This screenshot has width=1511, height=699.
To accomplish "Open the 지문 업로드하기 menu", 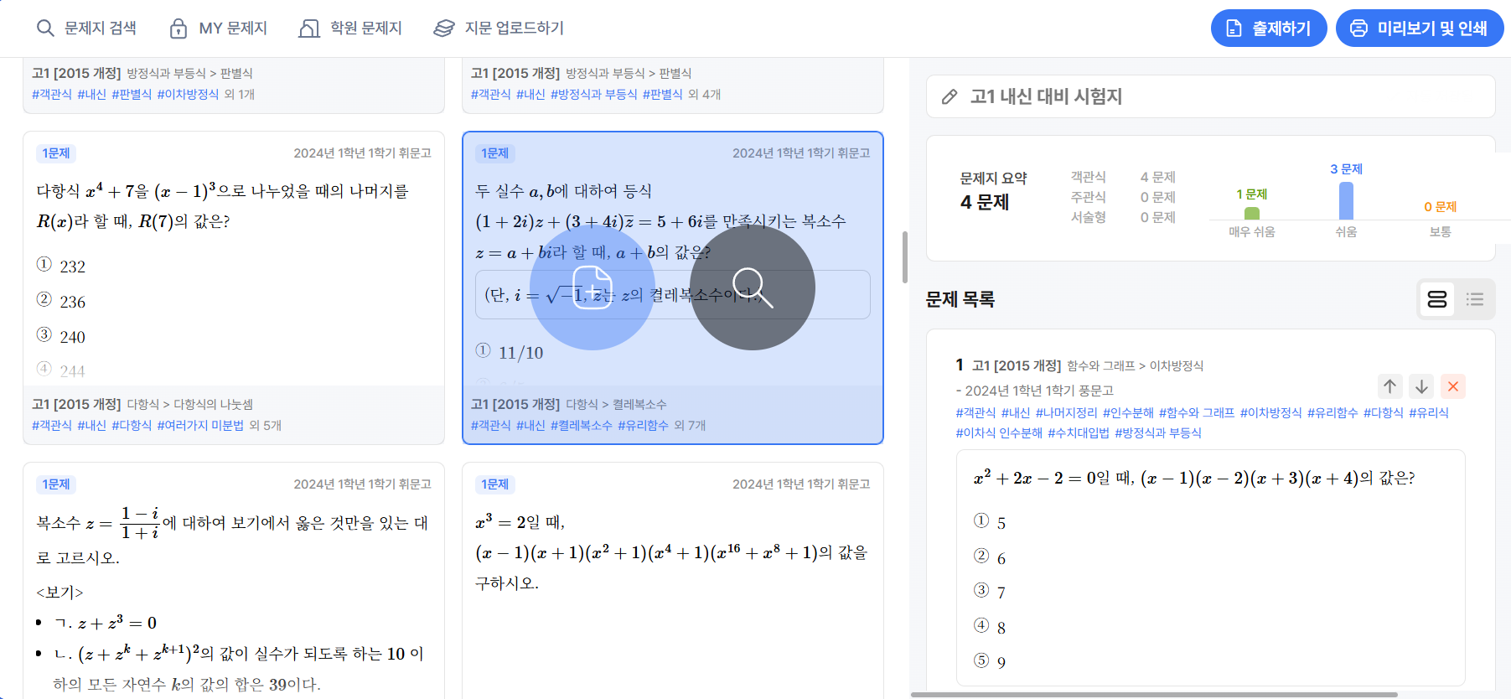I will click(x=499, y=28).
